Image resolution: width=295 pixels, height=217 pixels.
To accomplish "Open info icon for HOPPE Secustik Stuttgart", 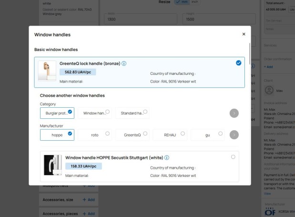I will (167, 157).
